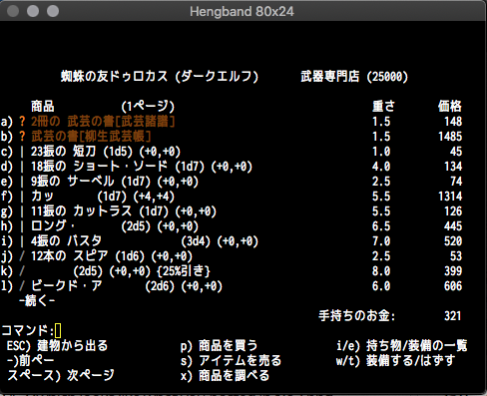
Task: Click the ESC) 建物から出る command
Action: click(x=57, y=346)
